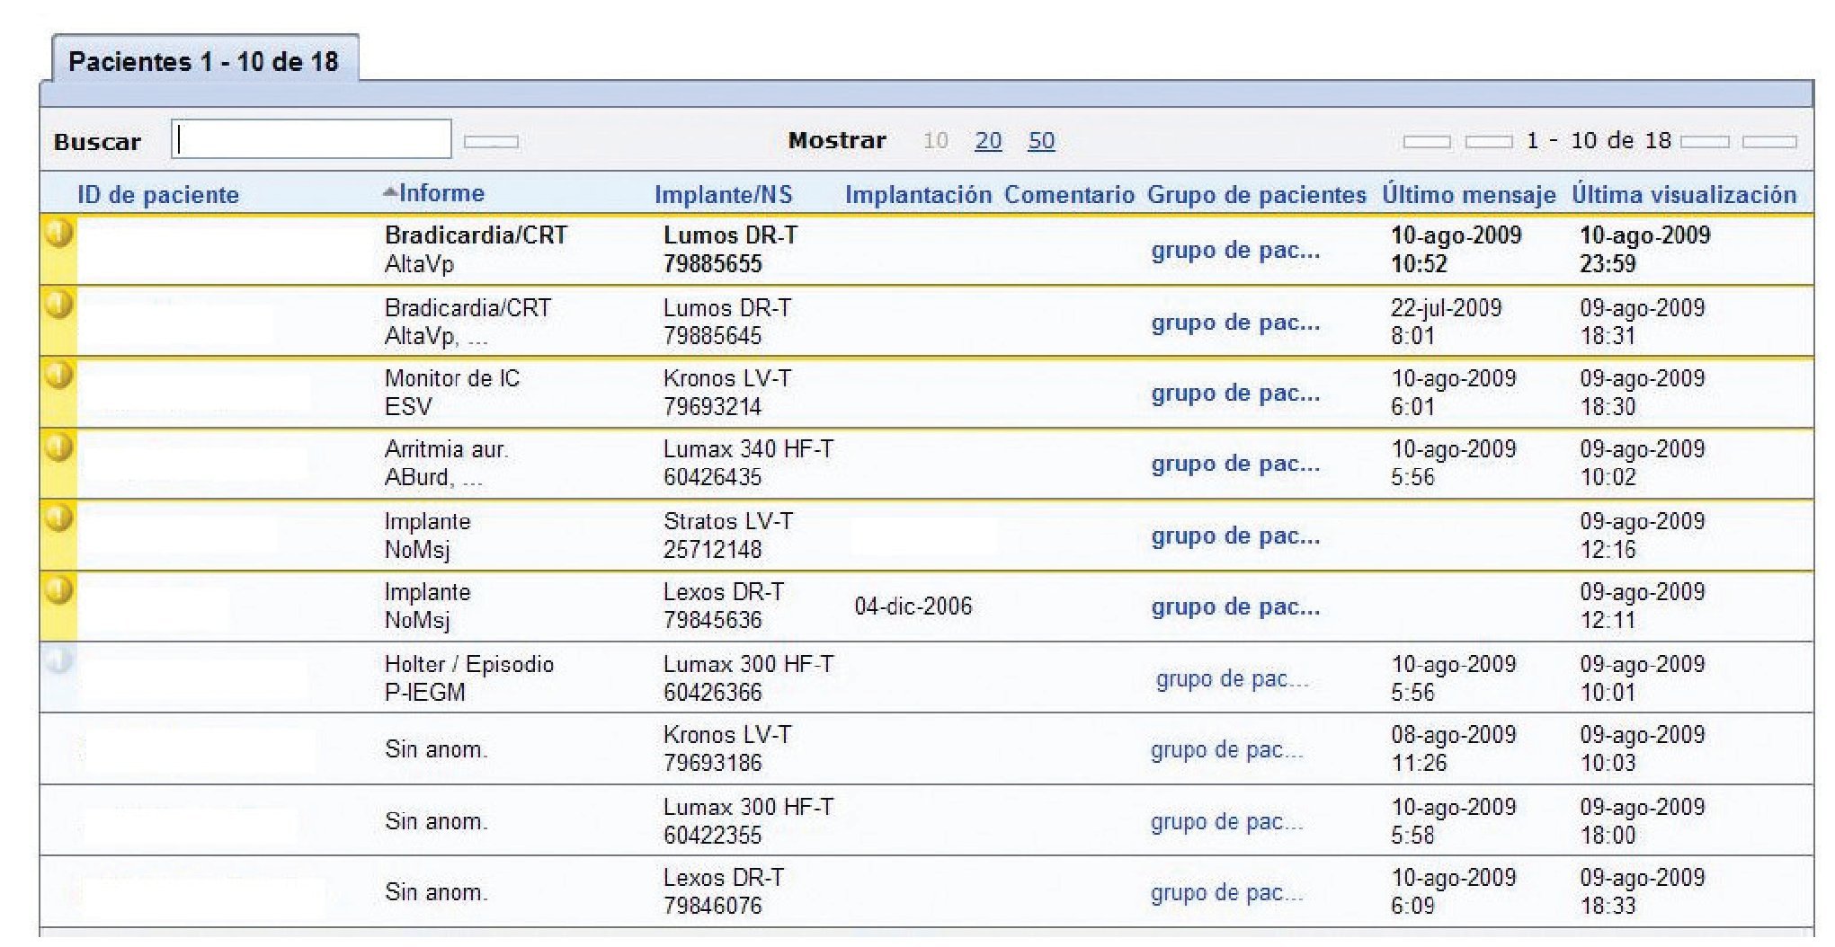This screenshot has width=1835, height=947.
Task: Click yellow alert icon for Lumos DR-T 79885645
Action: click(58, 305)
